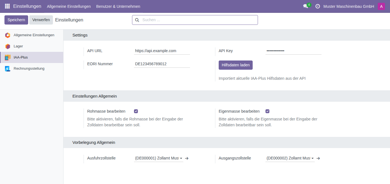Viewport: 390px width, 184px height.
Task: Toggle the Eigenmasse bearbeiten checkbox
Action: 267,111
